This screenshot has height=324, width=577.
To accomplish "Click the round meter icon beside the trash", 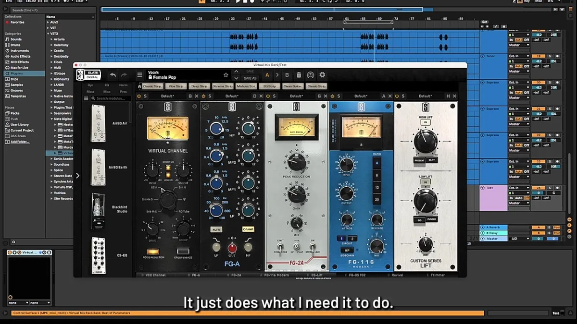I will click(x=311, y=75).
